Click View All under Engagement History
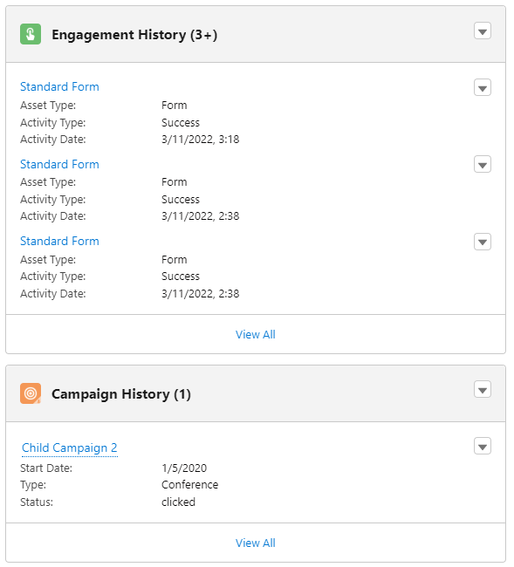Image resolution: width=514 pixels, height=567 pixels. pyautogui.click(x=256, y=334)
